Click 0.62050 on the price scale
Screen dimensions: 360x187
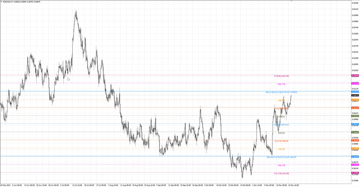355,64
